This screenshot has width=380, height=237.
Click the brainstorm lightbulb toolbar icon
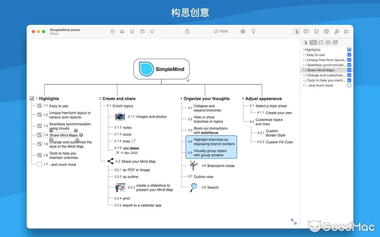253,31
